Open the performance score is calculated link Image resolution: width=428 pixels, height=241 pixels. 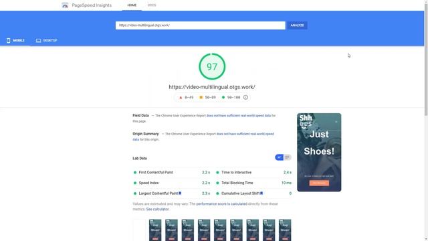[221, 204]
